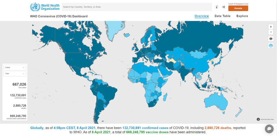277x136 pixels.
Task: Click the '132,730,691' figure in left panel
Action: coord(18,95)
